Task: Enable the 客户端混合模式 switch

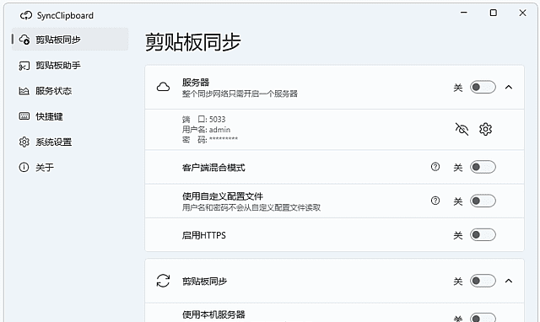Action: (x=483, y=167)
